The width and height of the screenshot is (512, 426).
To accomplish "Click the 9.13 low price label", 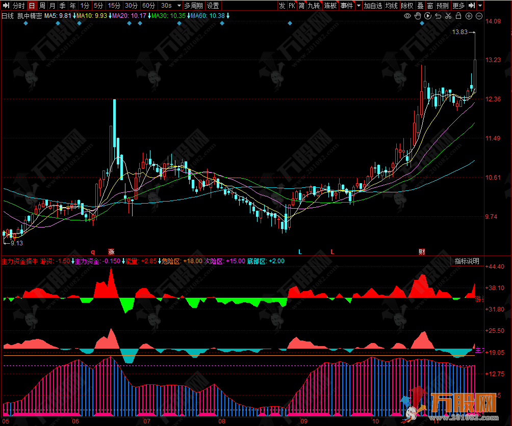I will click(17, 243).
